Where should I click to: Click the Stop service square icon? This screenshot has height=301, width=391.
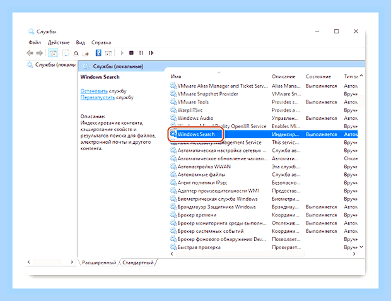(131, 53)
